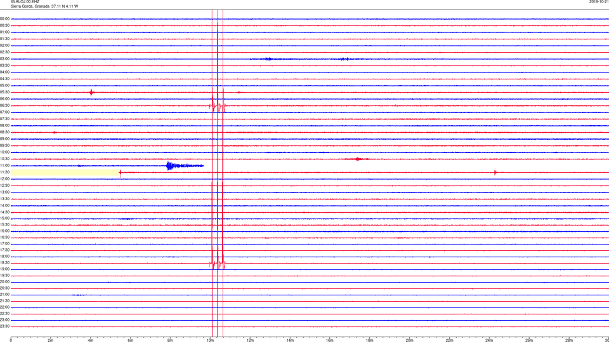Select the 09:30 time label
Viewport: 609px width, 343px height.
[x=4, y=145]
